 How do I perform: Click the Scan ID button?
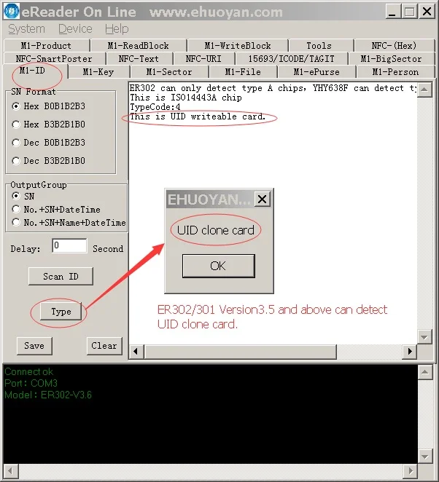click(x=61, y=277)
